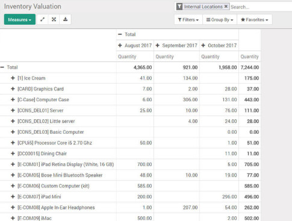
Task: Expand the [CONS_DEL02] Little server row
Action: click(x=13, y=121)
